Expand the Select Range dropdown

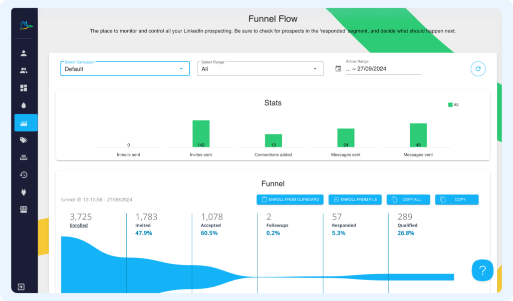coord(260,68)
